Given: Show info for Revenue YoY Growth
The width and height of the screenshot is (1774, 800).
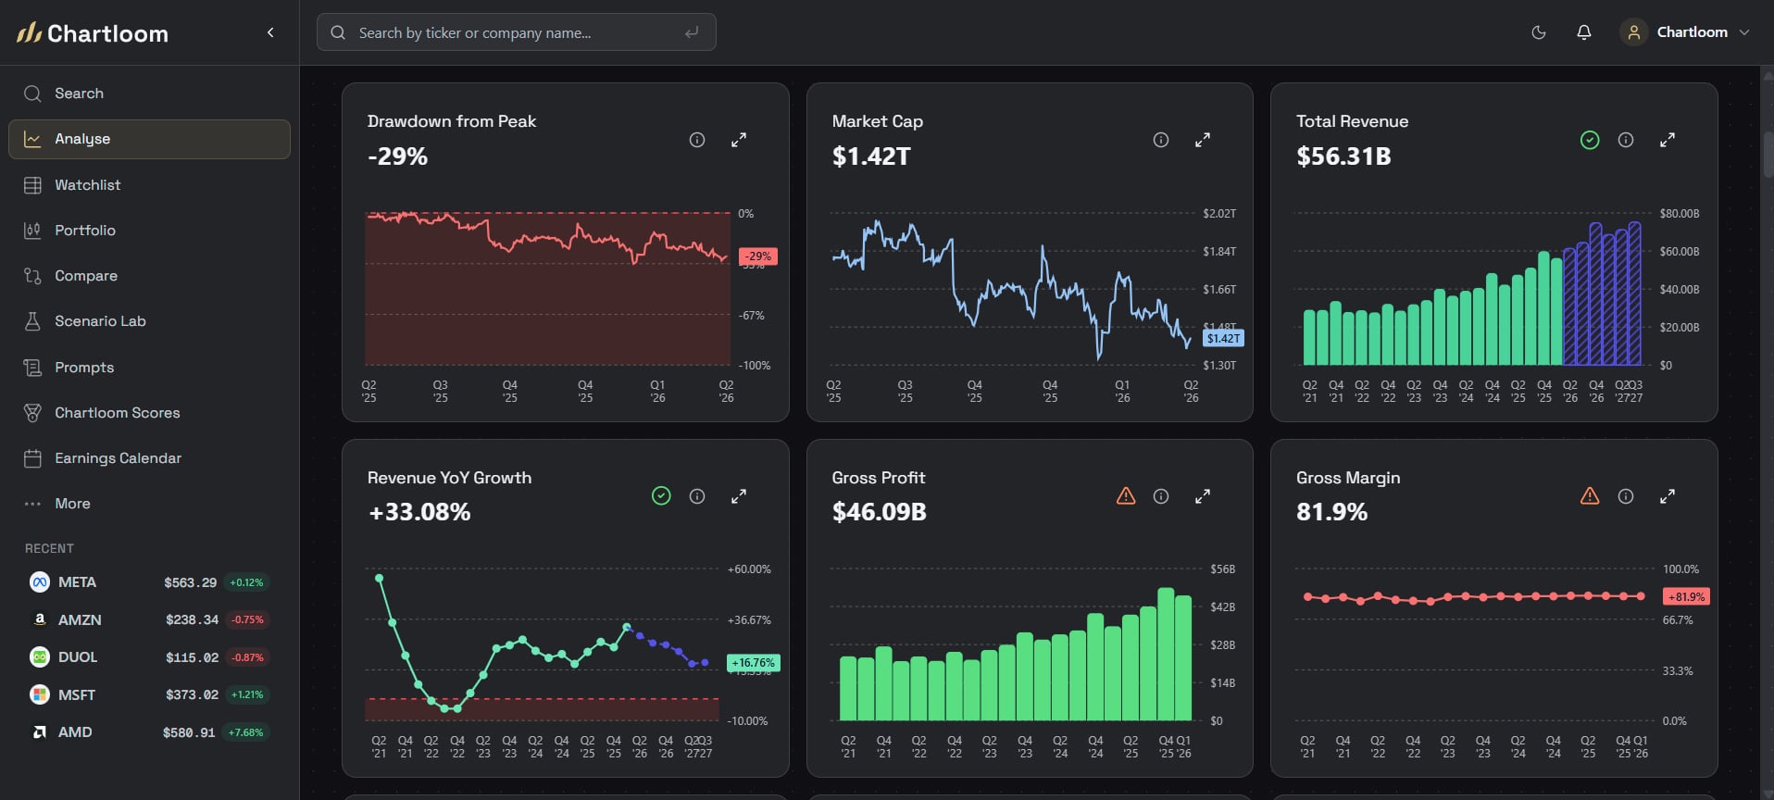Looking at the screenshot, I should (x=697, y=496).
